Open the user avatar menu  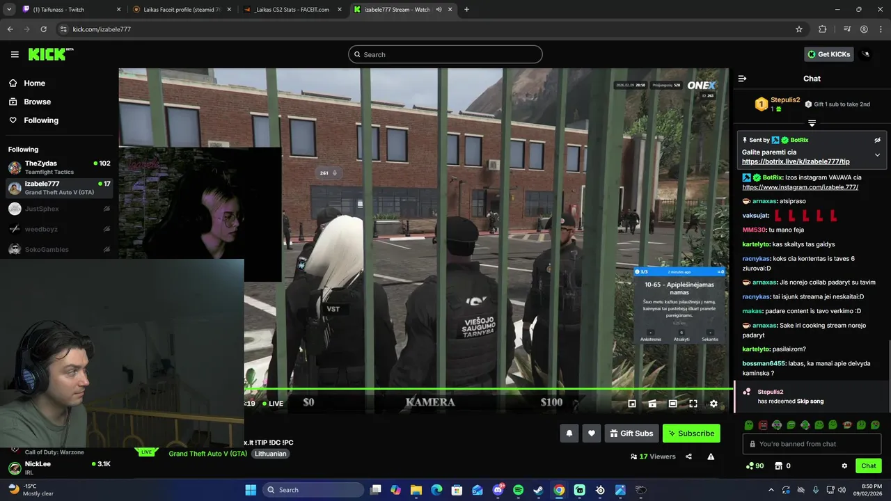(x=866, y=54)
